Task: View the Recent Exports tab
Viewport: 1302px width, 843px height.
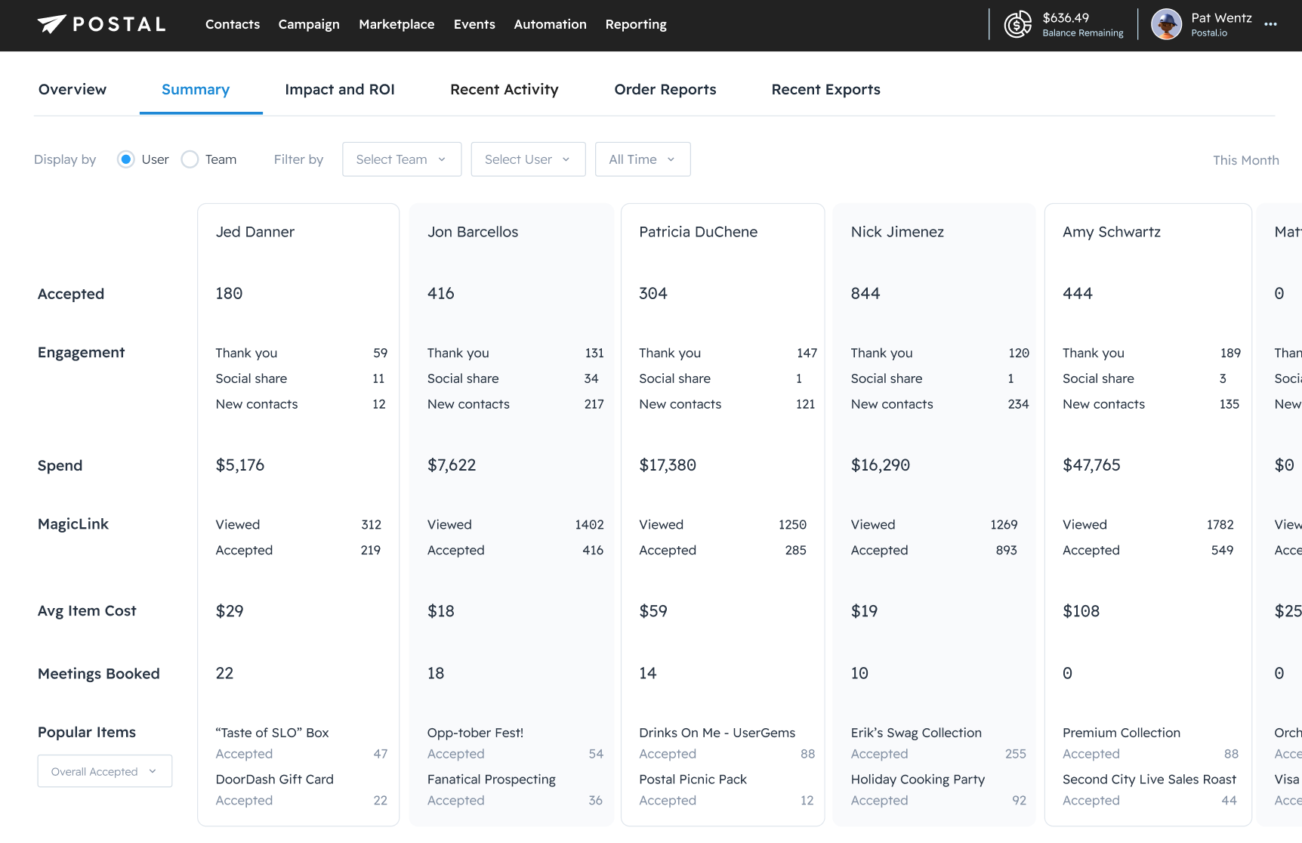Action: click(825, 90)
